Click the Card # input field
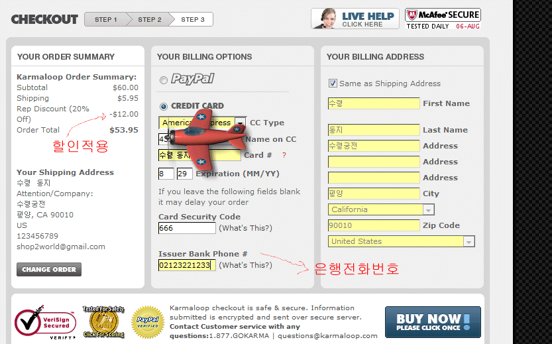Viewport: 552px width, 344px height. [199, 155]
